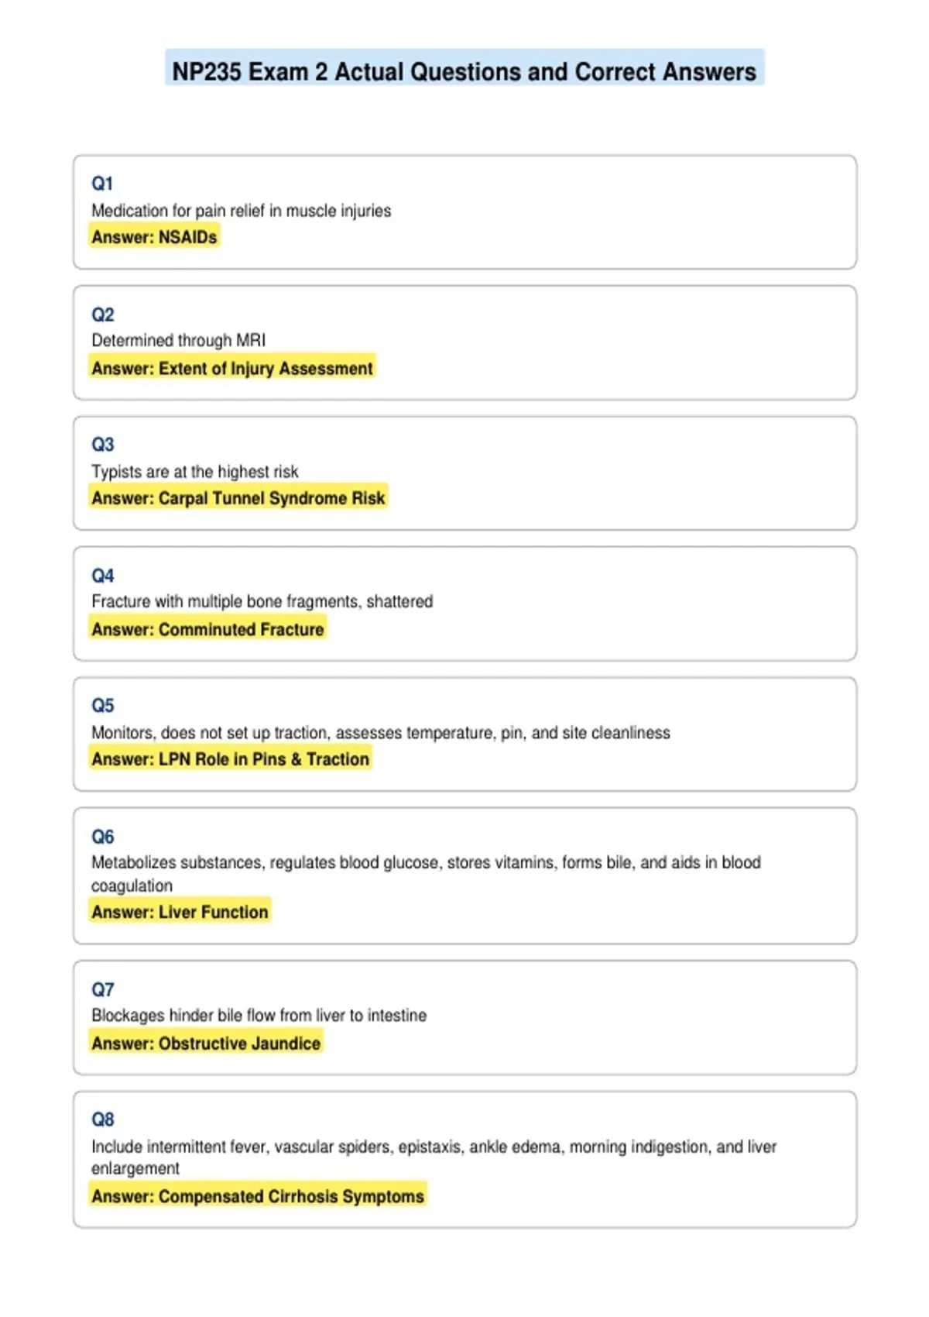Click highlighted Carpal Tunnel Syndrome Risk answer
929x1317 pixels.
point(238,498)
